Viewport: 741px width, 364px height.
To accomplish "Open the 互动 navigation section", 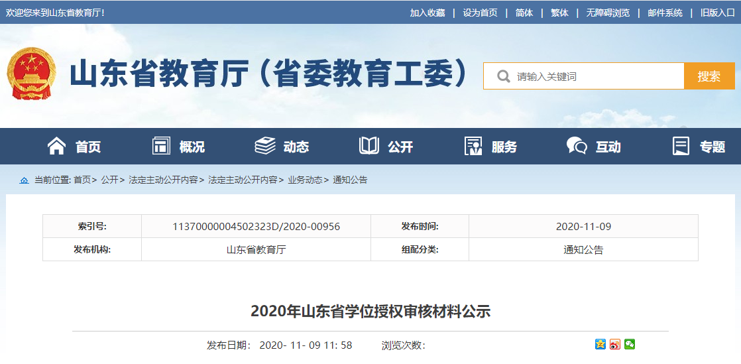I will click(x=594, y=147).
